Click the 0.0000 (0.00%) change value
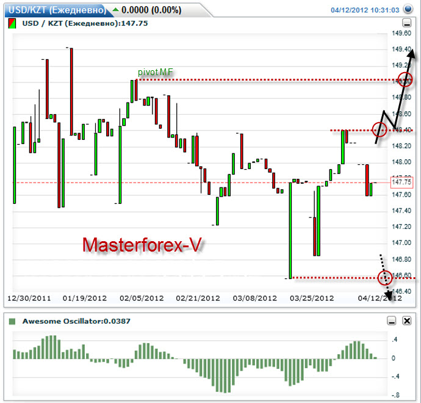Screen dimensions: 421x403 pos(151,10)
